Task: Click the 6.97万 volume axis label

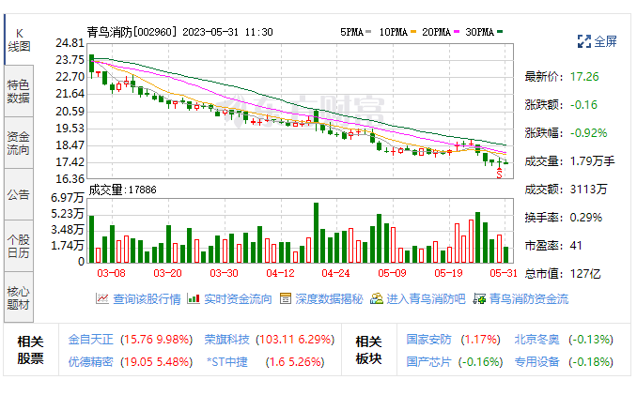Action: click(x=67, y=198)
